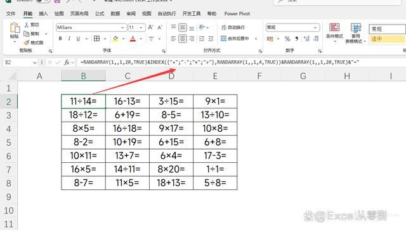Screen dimensions: 406x230
Task: Select the Format Painter brush
Action: click(x=27, y=42)
